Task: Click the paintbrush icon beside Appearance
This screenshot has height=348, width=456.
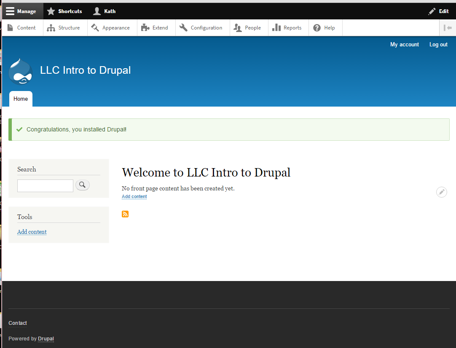Action: point(95,28)
